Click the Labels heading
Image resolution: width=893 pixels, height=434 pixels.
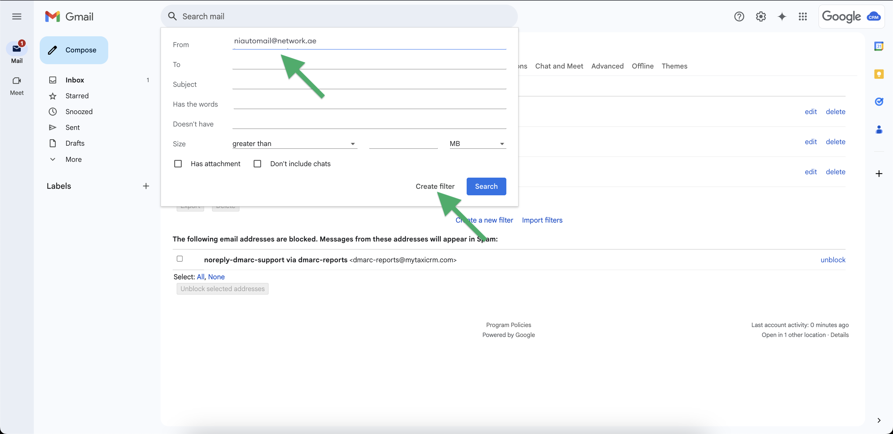59,186
